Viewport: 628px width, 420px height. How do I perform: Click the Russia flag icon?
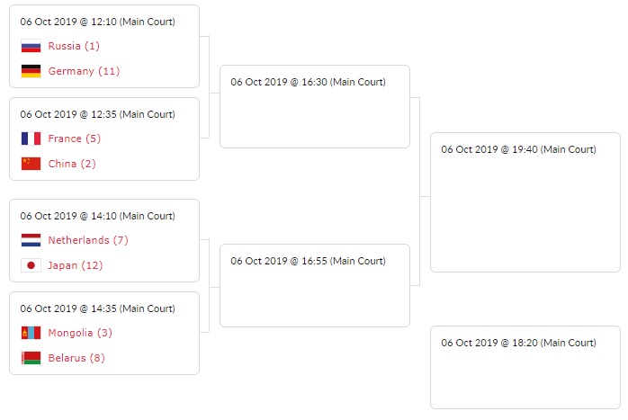click(x=31, y=46)
